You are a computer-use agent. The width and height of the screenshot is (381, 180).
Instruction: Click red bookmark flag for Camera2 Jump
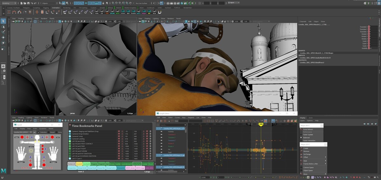click(119, 136)
